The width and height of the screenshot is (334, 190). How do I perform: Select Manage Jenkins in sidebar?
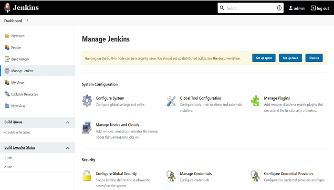[22, 71]
